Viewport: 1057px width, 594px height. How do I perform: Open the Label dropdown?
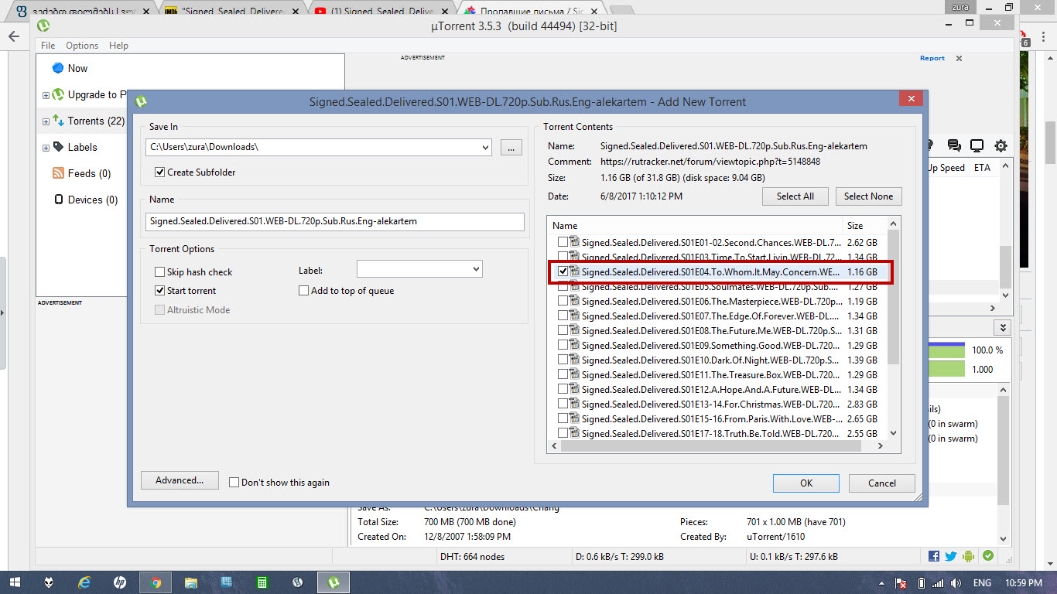(x=475, y=269)
